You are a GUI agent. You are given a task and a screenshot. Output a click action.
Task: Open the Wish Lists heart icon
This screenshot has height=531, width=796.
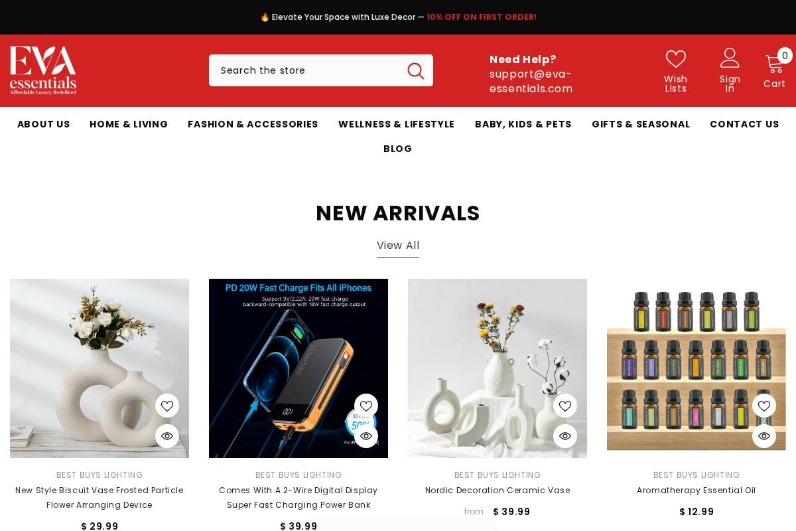[x=676, y=59]
